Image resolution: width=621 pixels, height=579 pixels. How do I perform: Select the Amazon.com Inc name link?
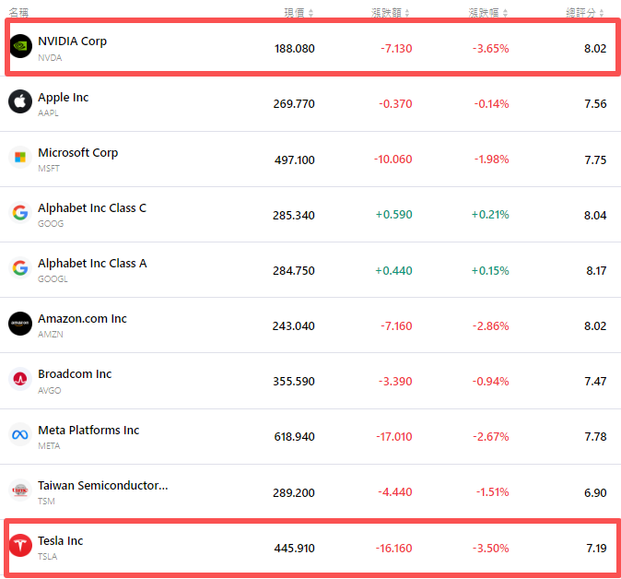(x=82, y=318)
